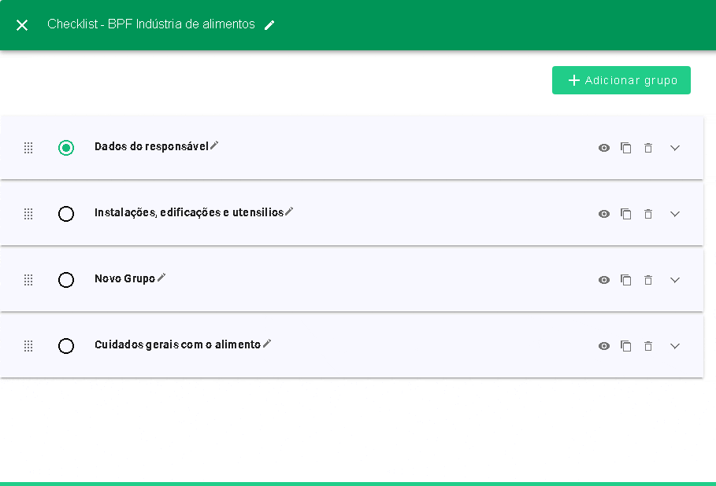The height and width of the screenshot is (486, 716).
Task: Expand the Cuidados gerais com o alimento group
Action: pos(674,346)
